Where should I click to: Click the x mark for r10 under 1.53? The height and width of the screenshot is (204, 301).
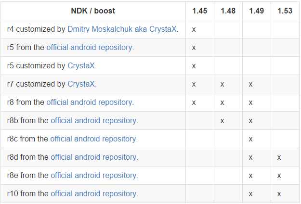279,194
